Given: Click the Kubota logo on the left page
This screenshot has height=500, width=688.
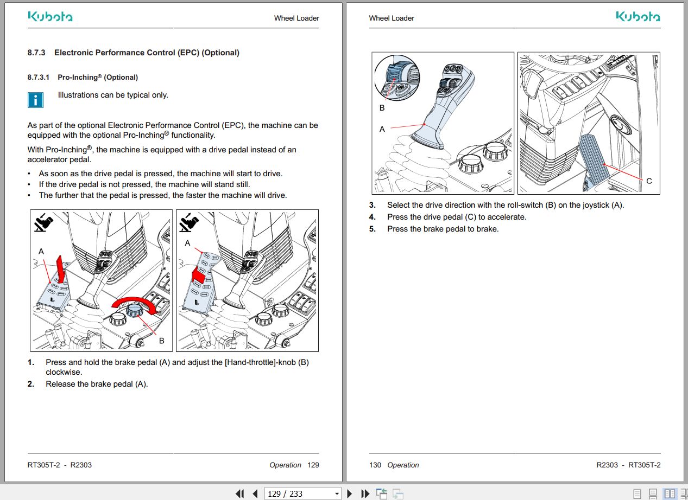Looking at the screenshot, I should [x=50, y=17].
